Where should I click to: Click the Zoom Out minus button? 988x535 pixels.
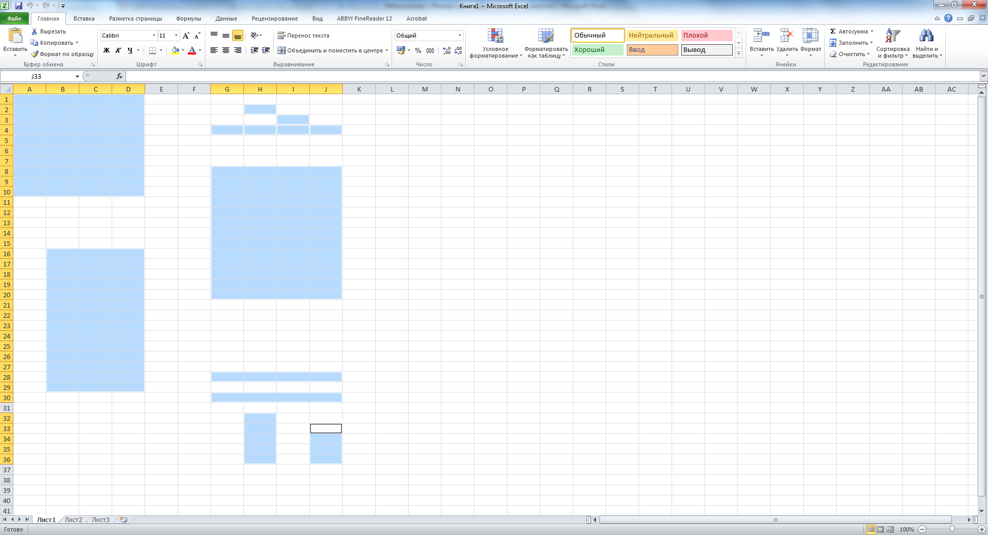[922, 529]
